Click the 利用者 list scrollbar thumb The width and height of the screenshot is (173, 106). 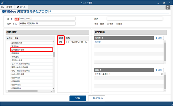pos(165,52)
